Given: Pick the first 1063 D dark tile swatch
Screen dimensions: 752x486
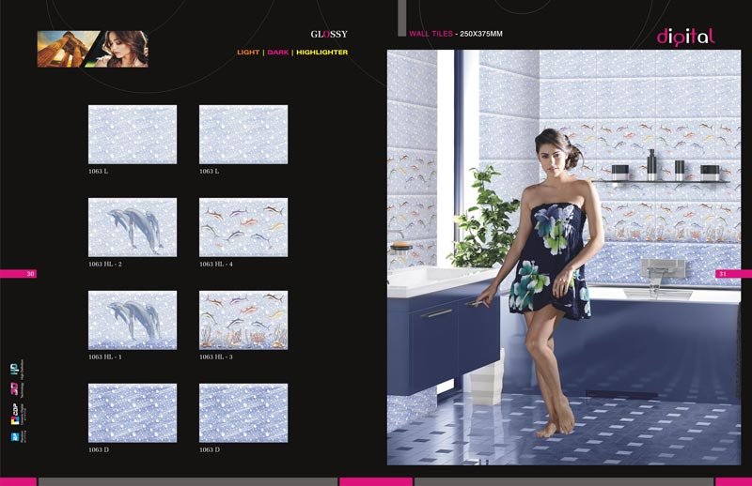Looking at the screenshot, I should pyautogui.click(x=133, y=413).
